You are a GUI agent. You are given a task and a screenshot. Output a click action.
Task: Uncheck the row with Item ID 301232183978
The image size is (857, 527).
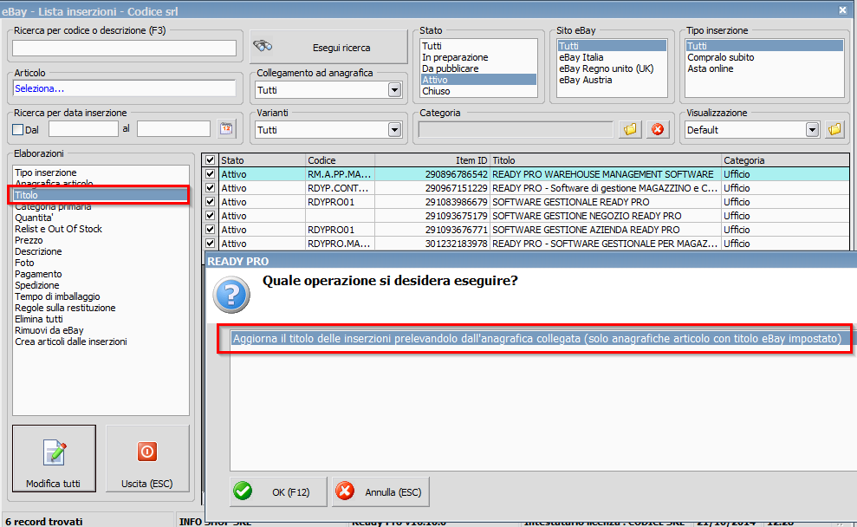pos(210,244)
